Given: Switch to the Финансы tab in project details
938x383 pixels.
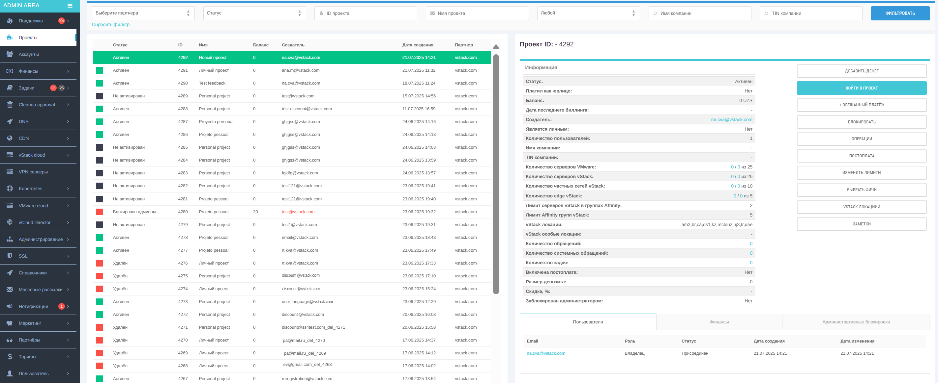Looking at the screenshot, I should [x=719, y=322].
